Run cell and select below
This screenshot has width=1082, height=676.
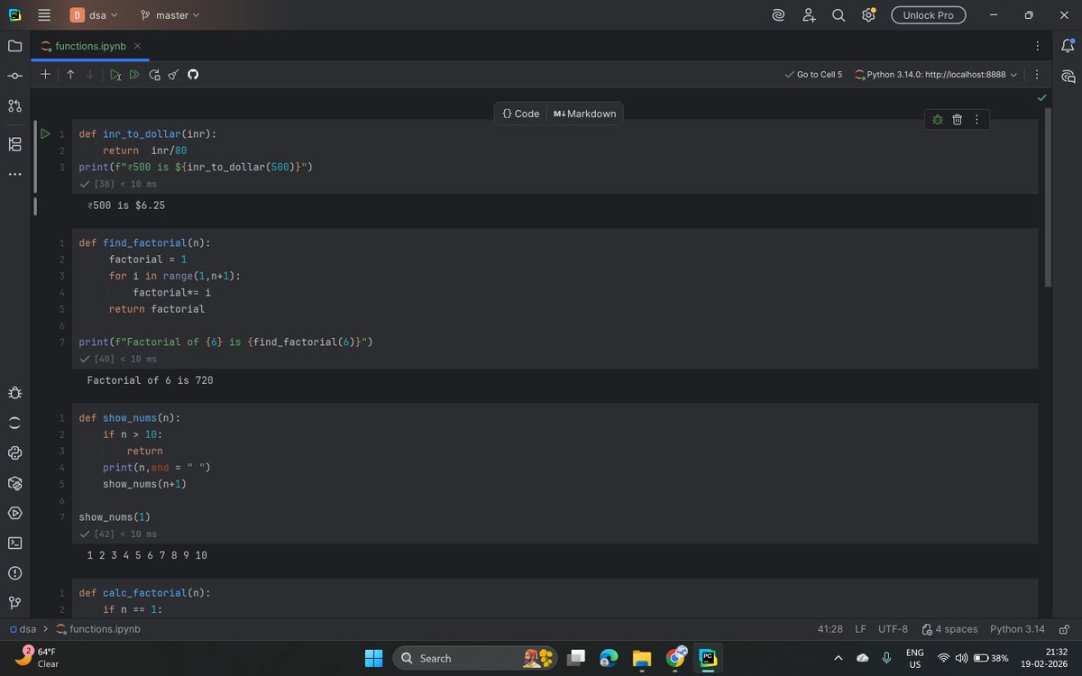(115, 75)
